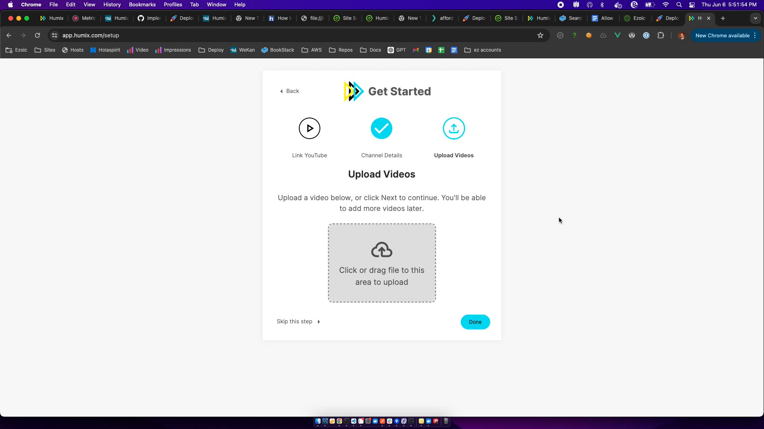764x429 pixels.
Task: Reload the page using the refresh icon
Action: 37,35
